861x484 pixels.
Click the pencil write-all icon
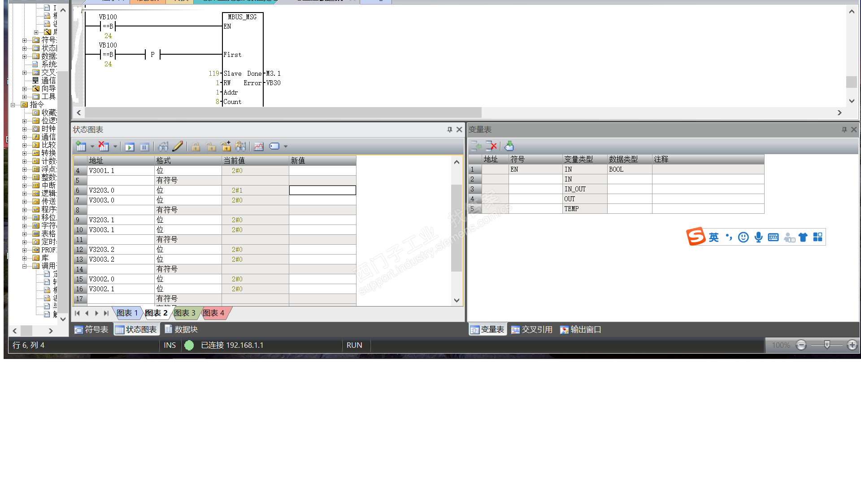click(x=178, y=146)
